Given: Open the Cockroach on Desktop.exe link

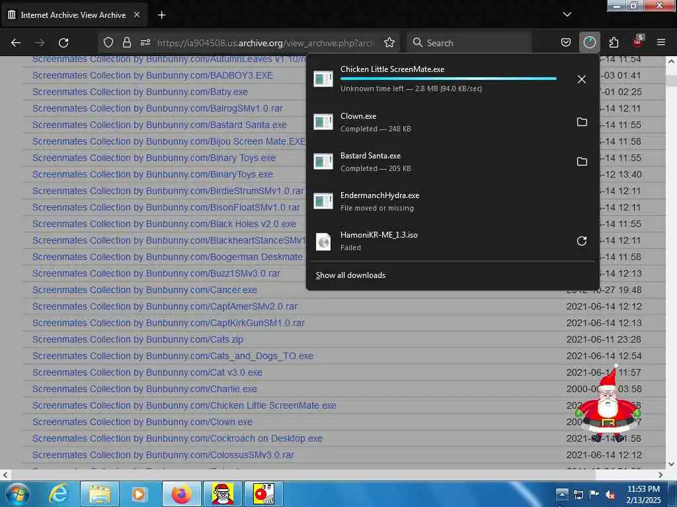Looking at the screenshot, I should pos(177,438).
